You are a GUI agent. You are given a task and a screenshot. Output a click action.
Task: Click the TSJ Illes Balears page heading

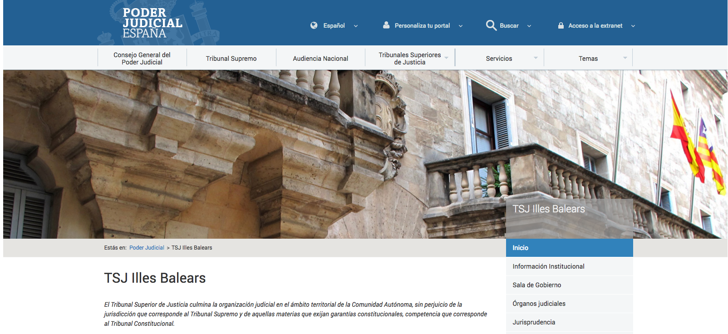(155, 278)
